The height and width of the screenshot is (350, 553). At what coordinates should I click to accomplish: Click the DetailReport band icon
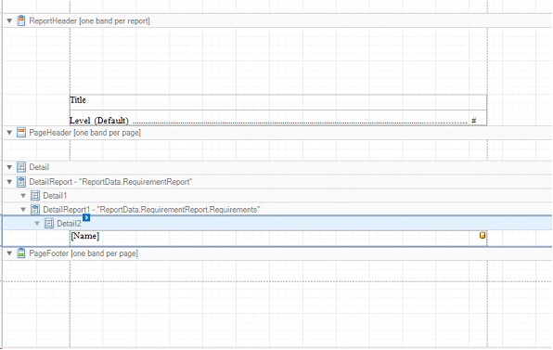point(21,182)
